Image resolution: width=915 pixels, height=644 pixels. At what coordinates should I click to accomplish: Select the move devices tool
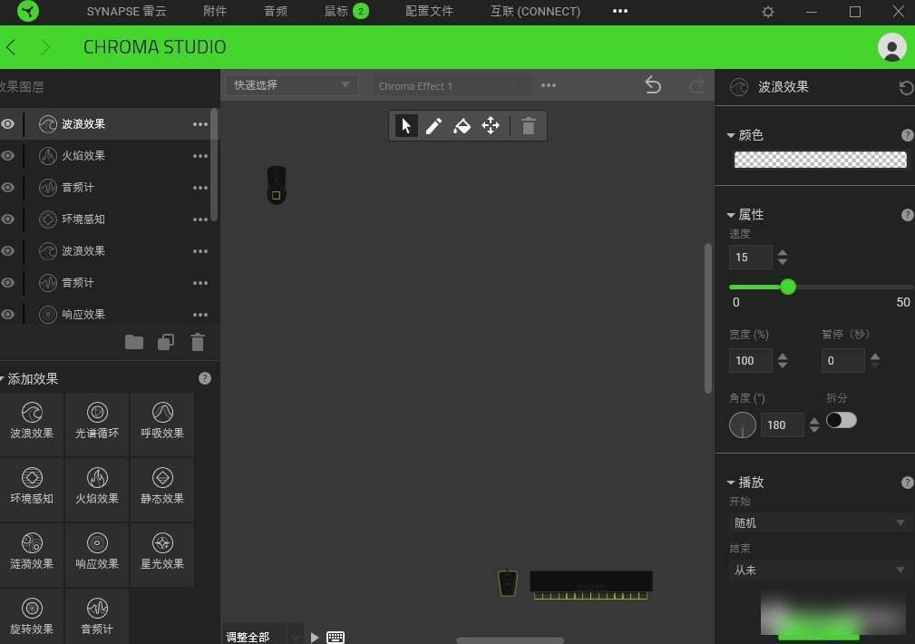(491, 125)
